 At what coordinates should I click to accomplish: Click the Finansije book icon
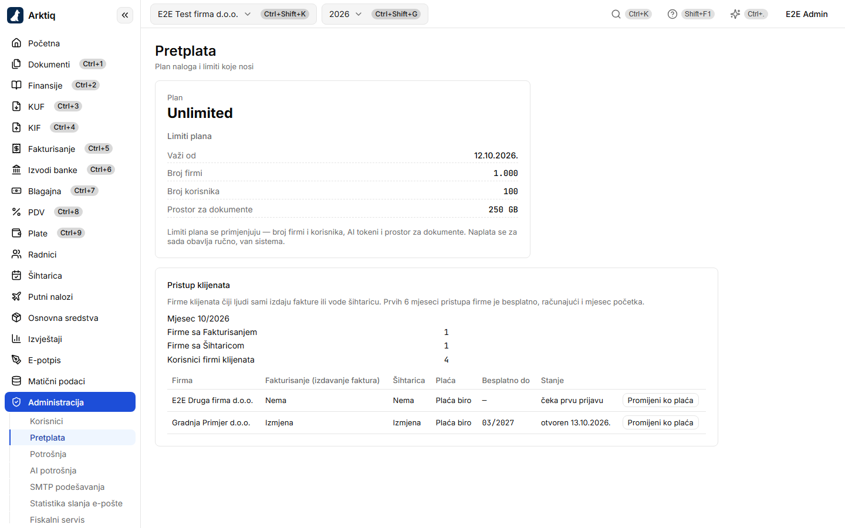(16, 85)
